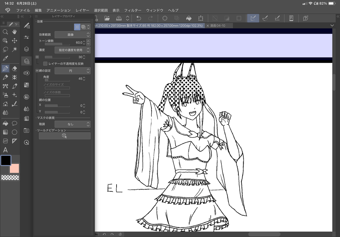
Task: Click the canvas horizontal scrollbar
Action: [x=264, y=234]
